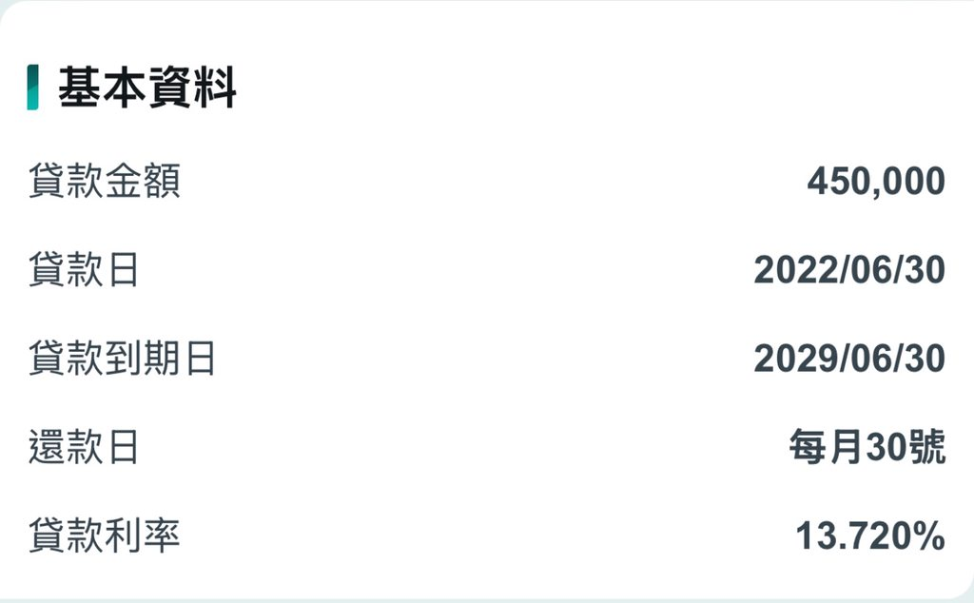Click the digits 000 after the comma in 450,000
Viewport: 974px width, 603px height.
click(x=914, y=181)
